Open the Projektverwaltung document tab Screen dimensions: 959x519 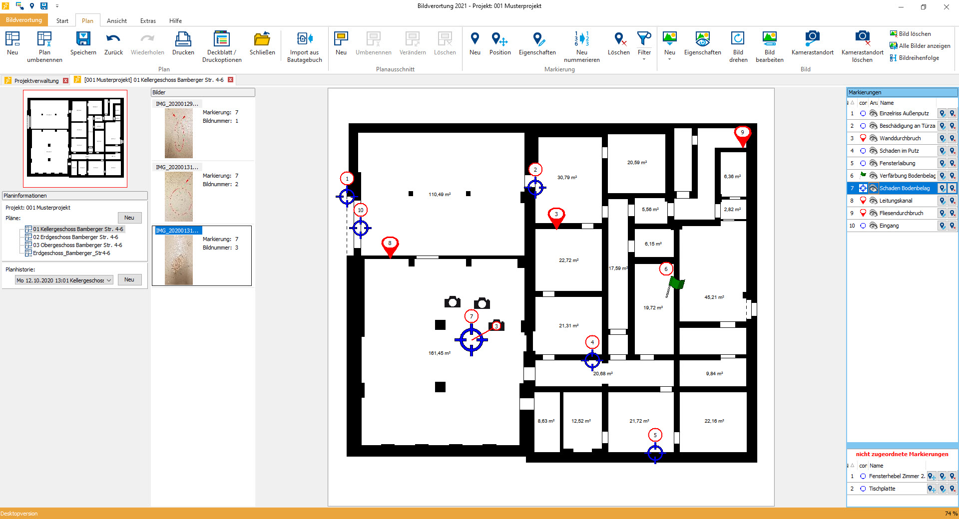(36, 80)
